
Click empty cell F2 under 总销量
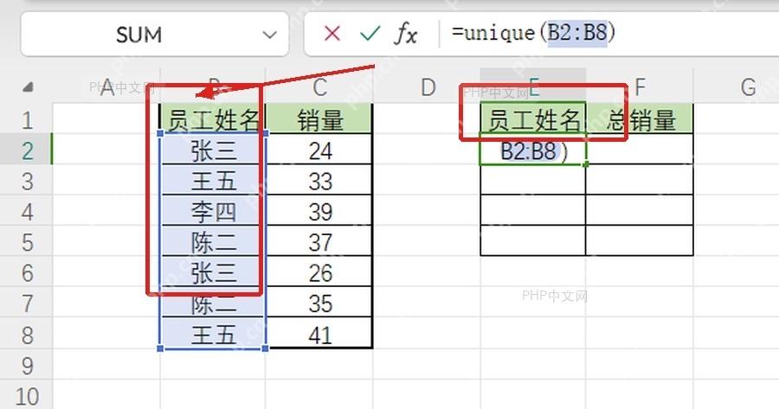point(640,150)
